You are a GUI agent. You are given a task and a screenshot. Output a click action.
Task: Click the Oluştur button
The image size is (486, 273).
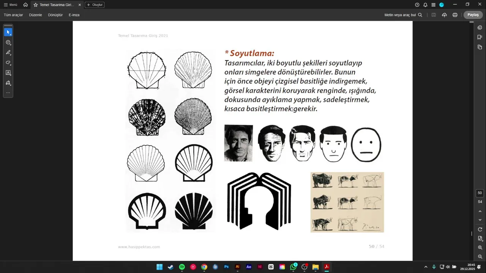click(95, 5)
